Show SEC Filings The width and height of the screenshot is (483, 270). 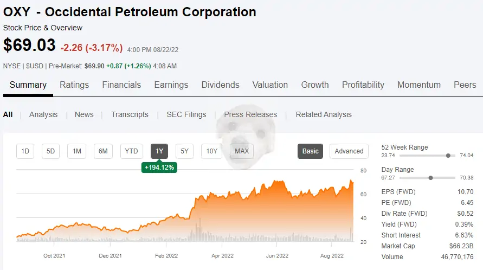click(186, 114)
